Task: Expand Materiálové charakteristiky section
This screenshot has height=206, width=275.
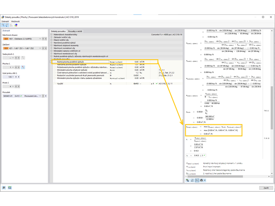Action: pos(51,34)
